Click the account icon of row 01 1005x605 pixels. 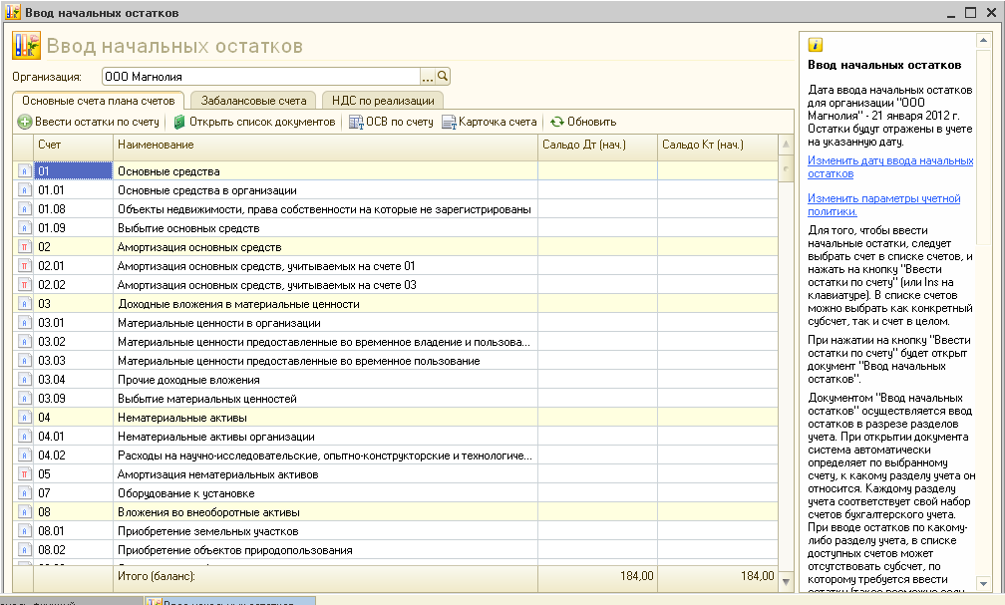click(24, 171)
